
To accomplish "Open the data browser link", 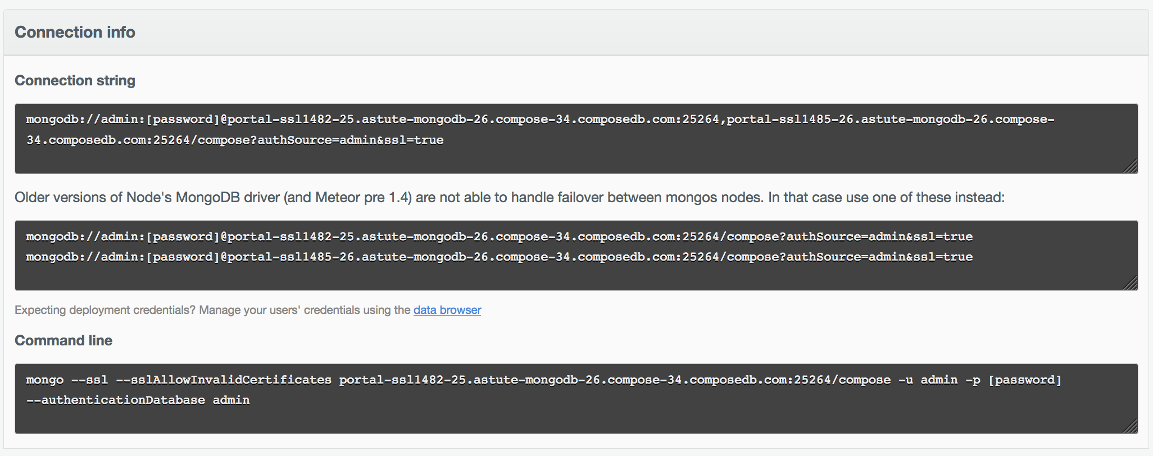I will (447, 310).
